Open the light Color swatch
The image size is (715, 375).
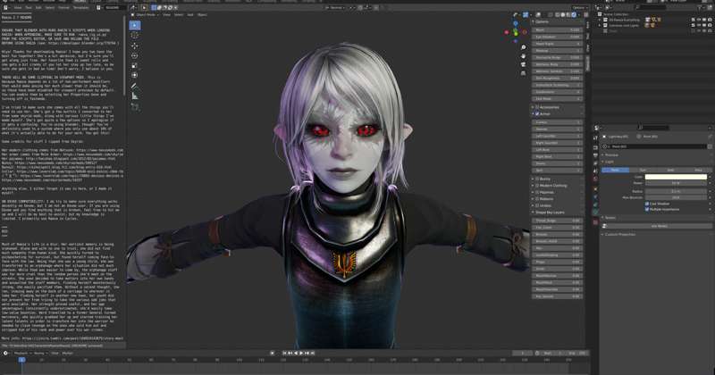click(676, 177)
